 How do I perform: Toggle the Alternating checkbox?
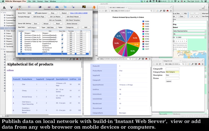(201, 13)
